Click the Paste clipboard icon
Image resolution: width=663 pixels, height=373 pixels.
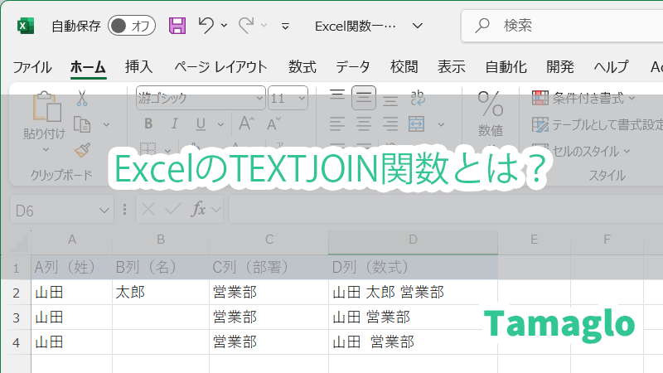point(44,109)
